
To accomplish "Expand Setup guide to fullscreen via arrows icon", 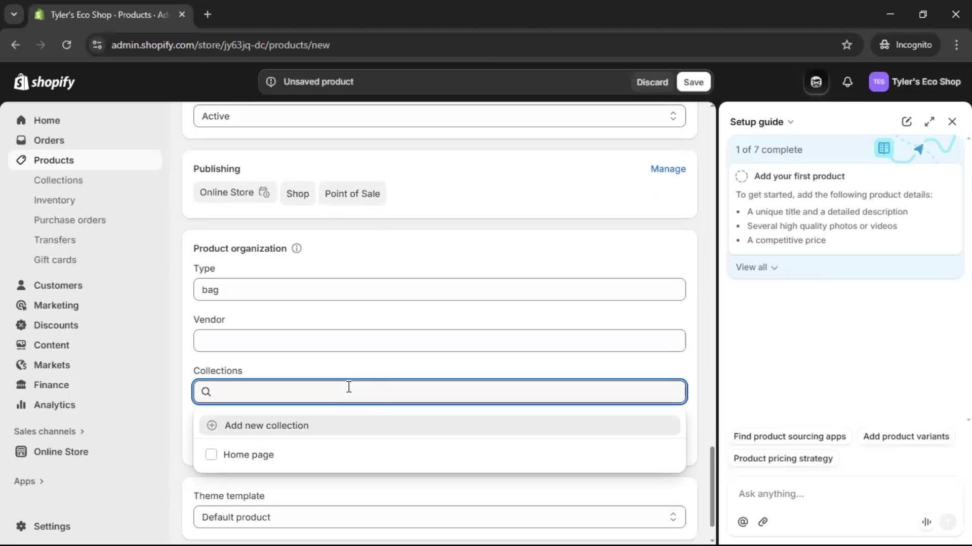I will point(930,121).
